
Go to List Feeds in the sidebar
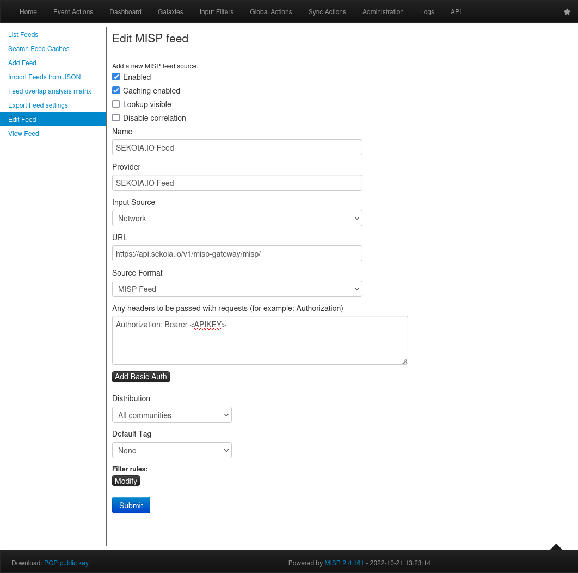click(23, 34)
